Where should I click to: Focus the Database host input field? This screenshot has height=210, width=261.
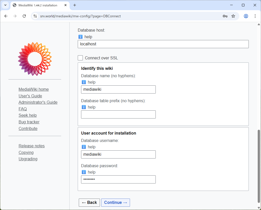pos(163,44)
